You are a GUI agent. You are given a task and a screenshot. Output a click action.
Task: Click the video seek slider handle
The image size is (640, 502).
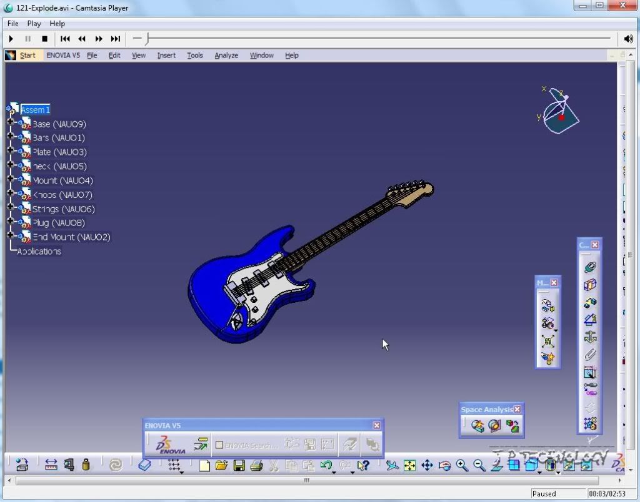pyautogui.click(x=147, y=39)
